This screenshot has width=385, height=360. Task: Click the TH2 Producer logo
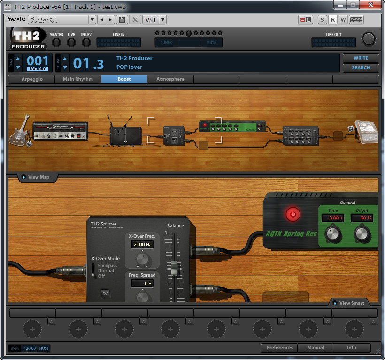point(28,39)
